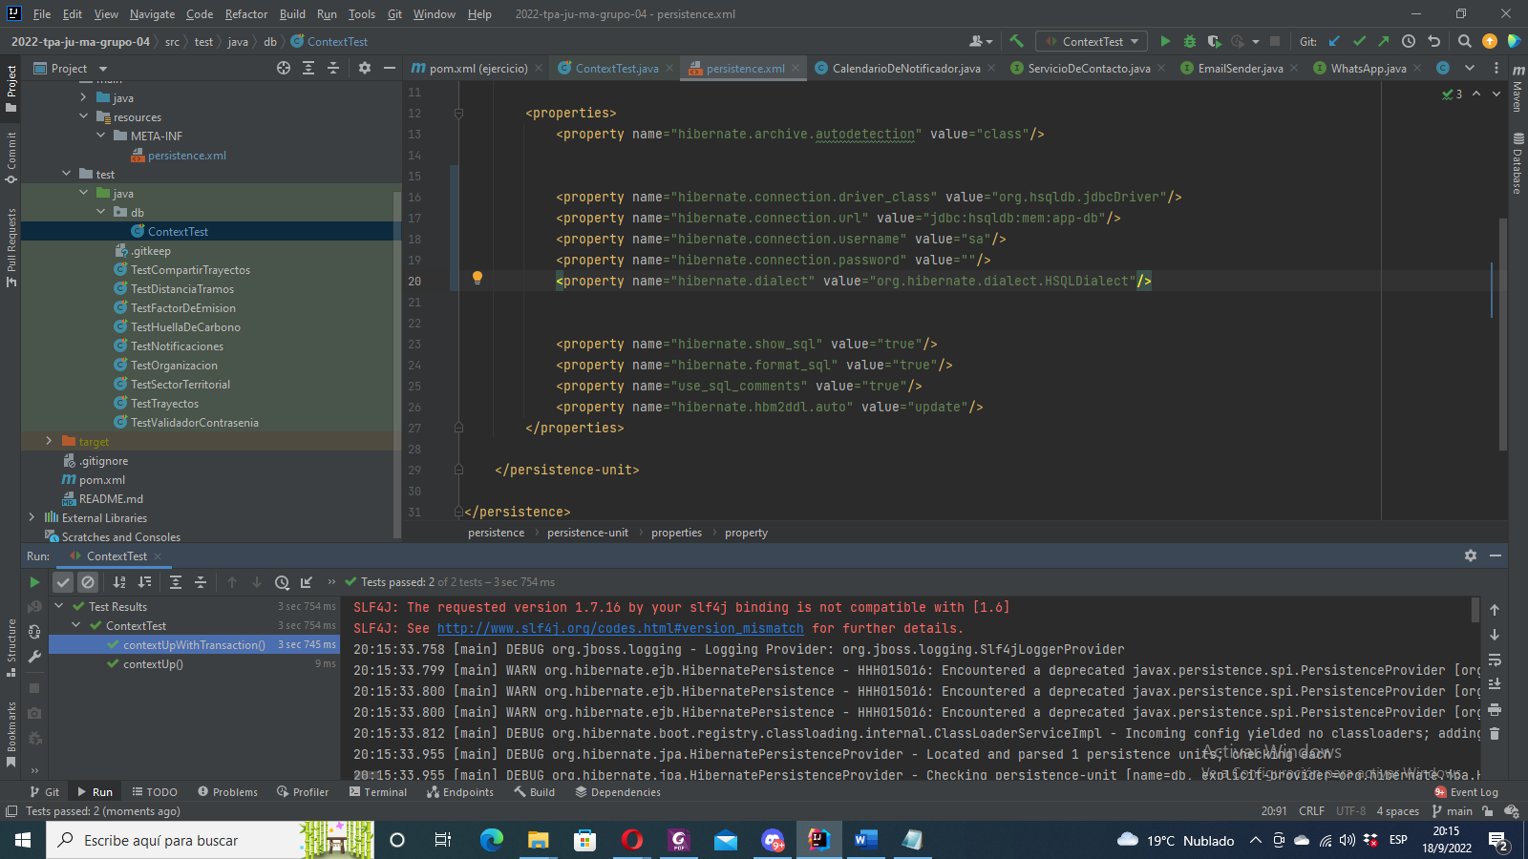This screenshot has height=859, width=1528.
Task: Toggle the Maven tool window stripe
Action: pyautogui.click(x=1517, y=88)
